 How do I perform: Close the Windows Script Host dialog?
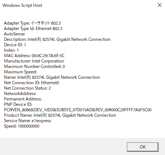click(x=160, y=5)
